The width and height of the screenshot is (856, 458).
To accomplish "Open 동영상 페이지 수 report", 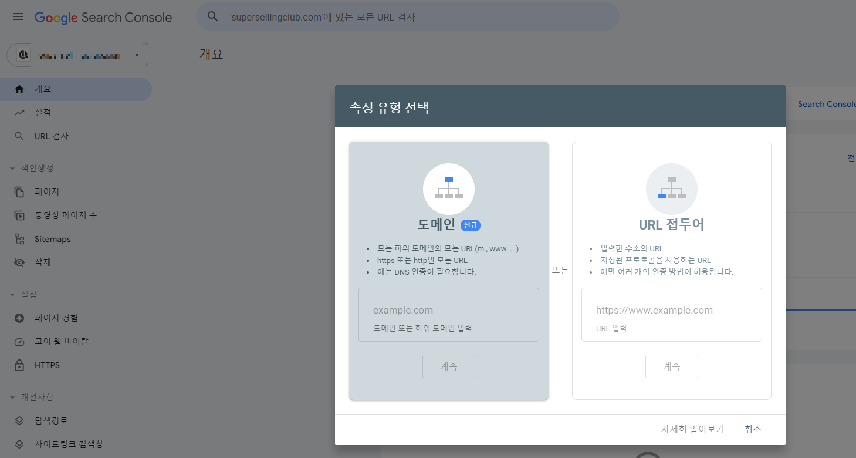I will click(76, 215).
